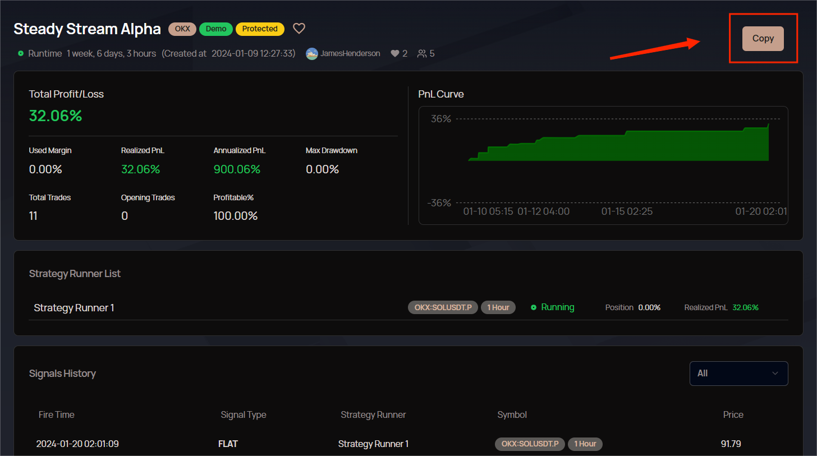This screenshot has width=817, height=456.
Task: Click the OKX exchange badge
Action: coord(182,29)
